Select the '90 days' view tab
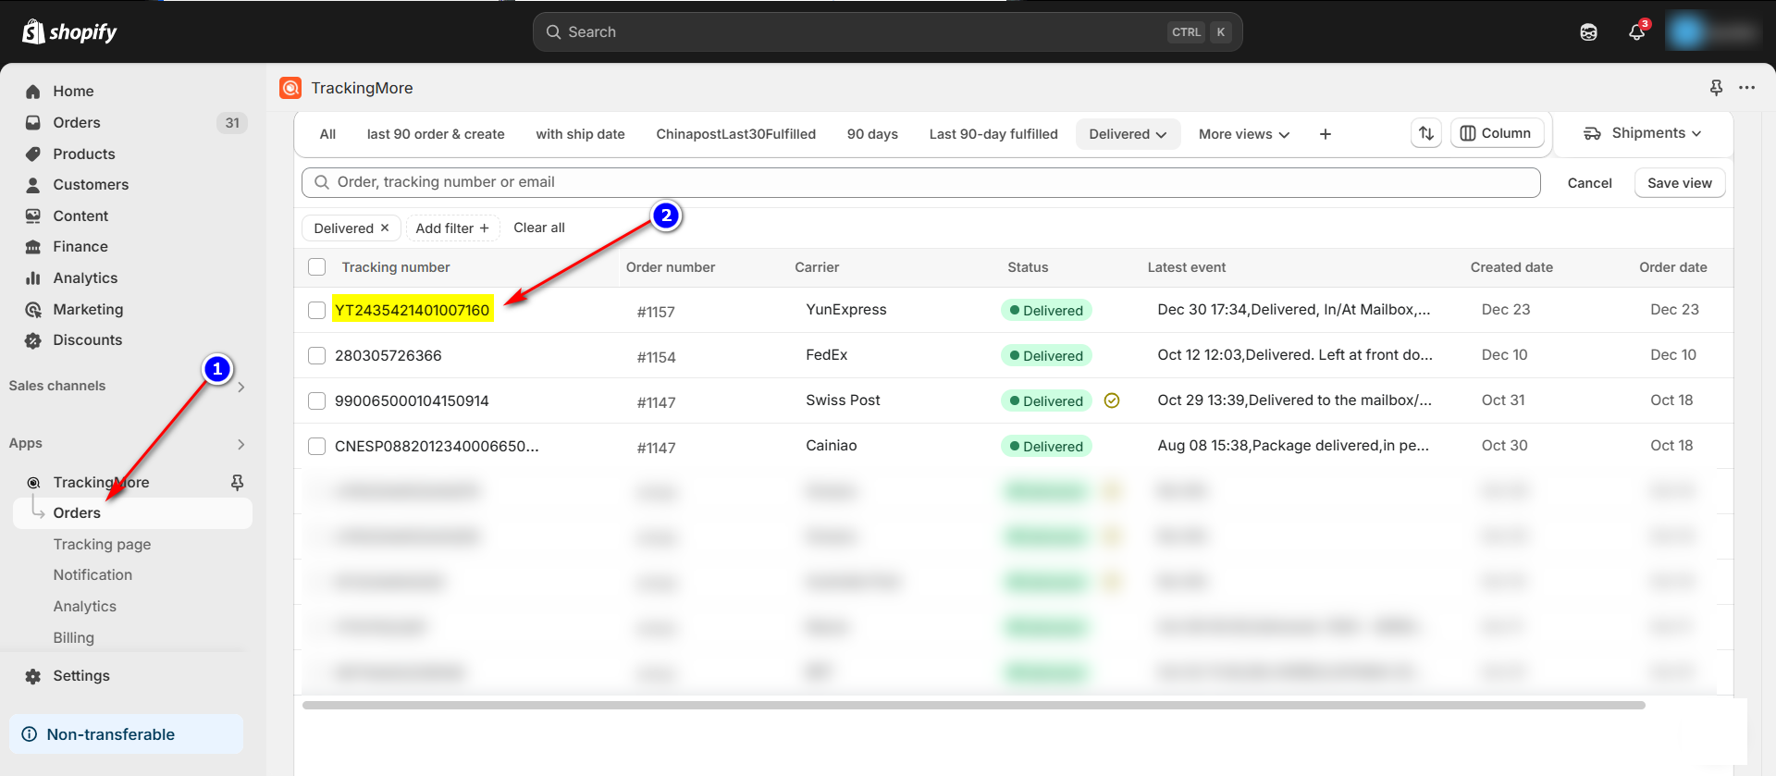1776x776 pixels. click(x=872, y=134)
